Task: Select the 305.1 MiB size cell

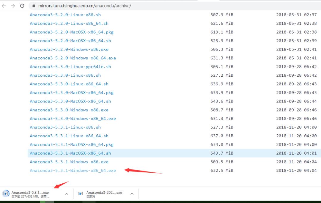Action: pyautogui.click(x=222, y=67)
